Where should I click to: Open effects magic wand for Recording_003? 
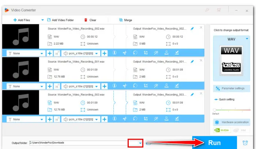(x=156, y=119)
